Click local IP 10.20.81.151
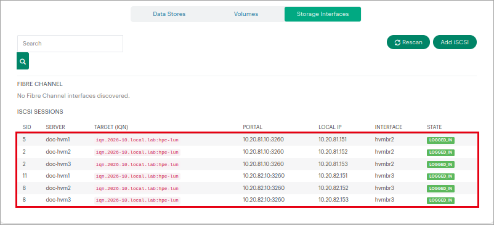This screenshot has width=494, height=225. click(x=333, y=140)
